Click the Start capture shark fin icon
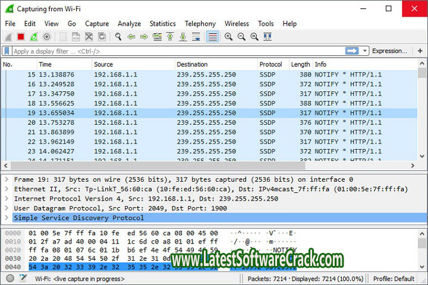Image resolution: width=428 pixels, height=285 pixels. 8,37
